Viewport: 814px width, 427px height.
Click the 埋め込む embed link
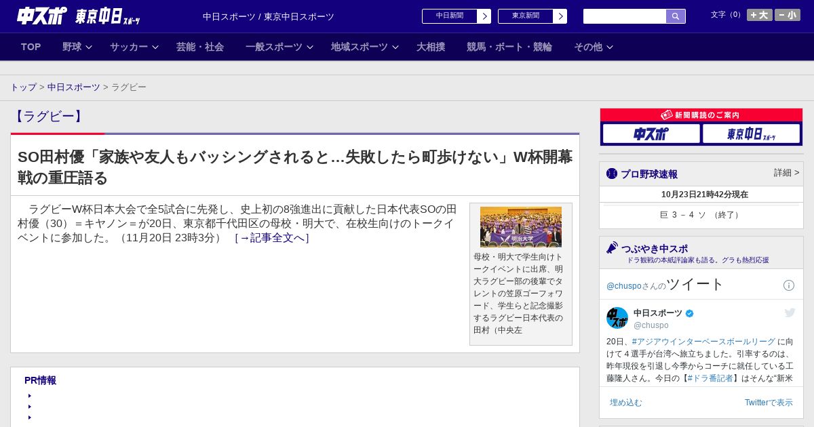[625, 403]
